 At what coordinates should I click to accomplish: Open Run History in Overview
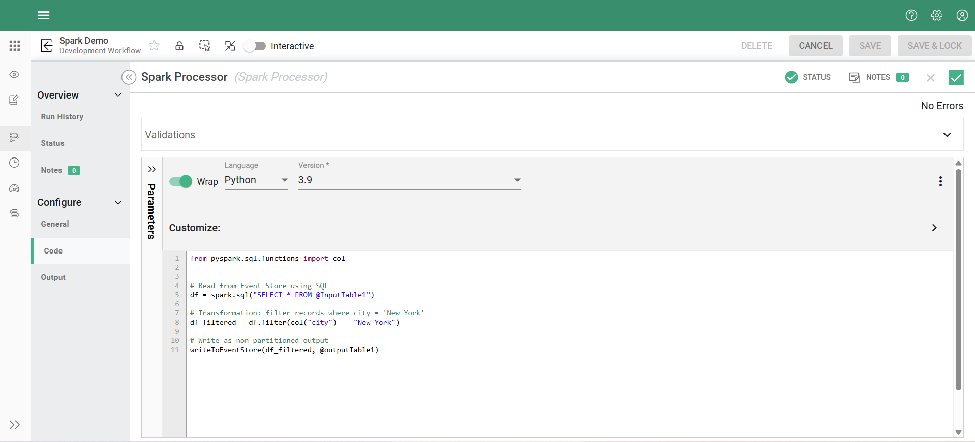pos(62,117)
